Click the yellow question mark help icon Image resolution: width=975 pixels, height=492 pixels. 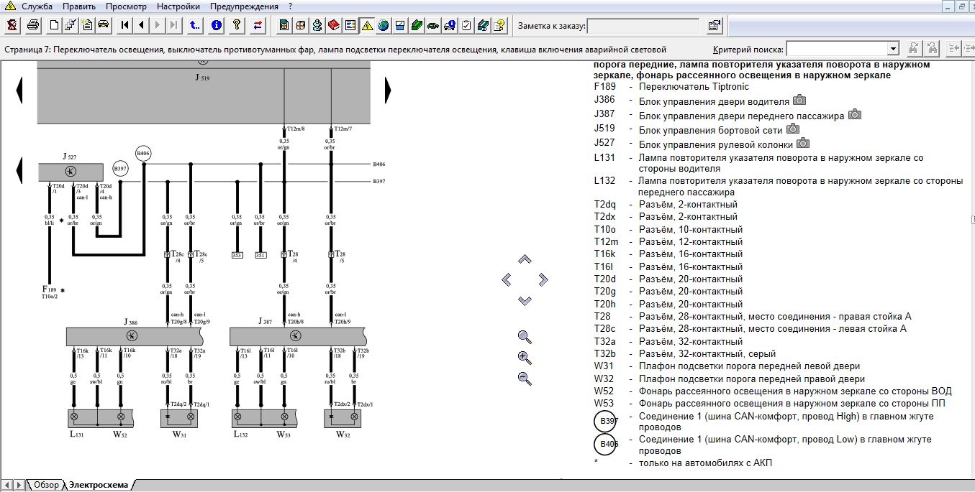point(236,26)
